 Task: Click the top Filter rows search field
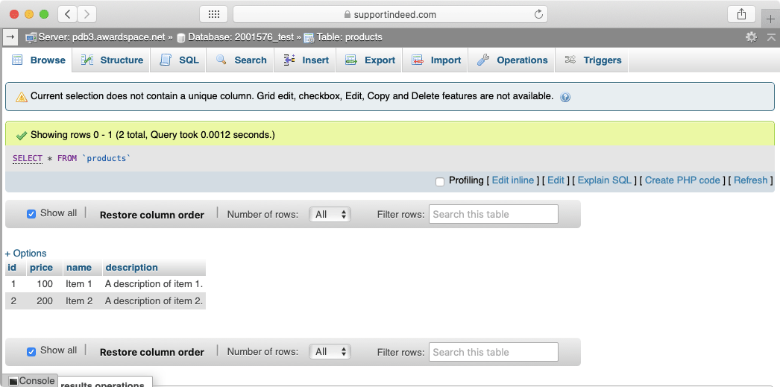pos(493,214)
